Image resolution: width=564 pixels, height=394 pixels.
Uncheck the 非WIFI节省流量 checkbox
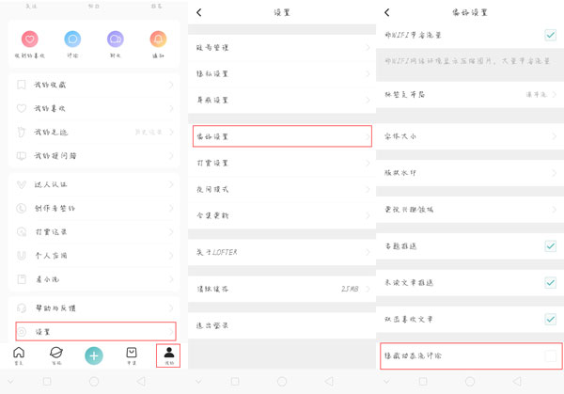point(551,35)
